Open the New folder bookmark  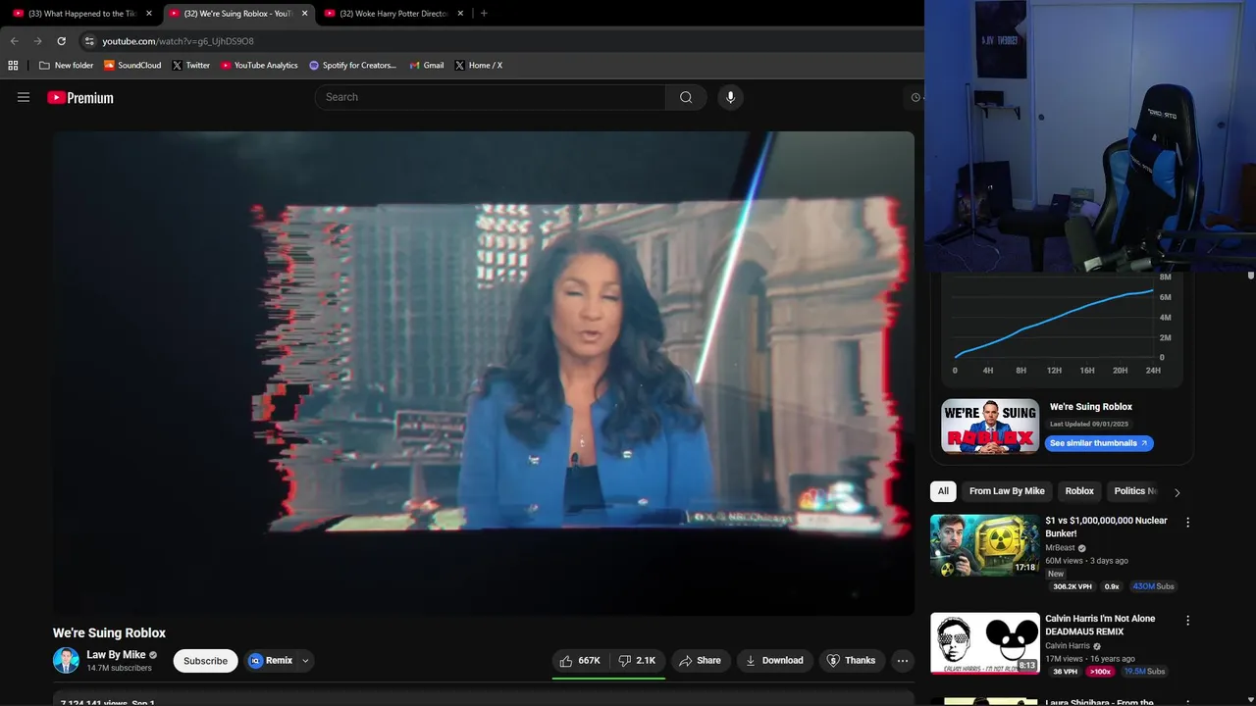click(x=66, y=65)
